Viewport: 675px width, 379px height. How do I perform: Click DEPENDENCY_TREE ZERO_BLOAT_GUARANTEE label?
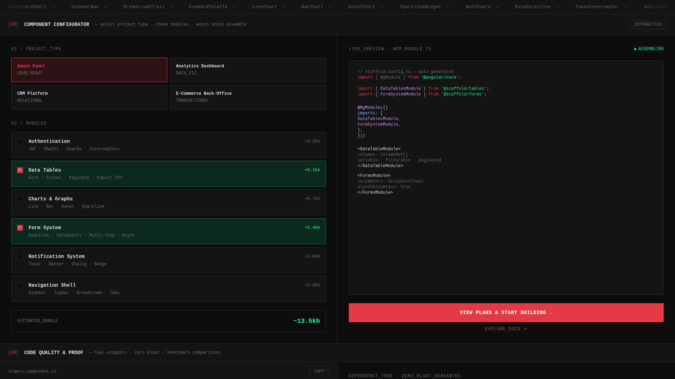point(405,376)
